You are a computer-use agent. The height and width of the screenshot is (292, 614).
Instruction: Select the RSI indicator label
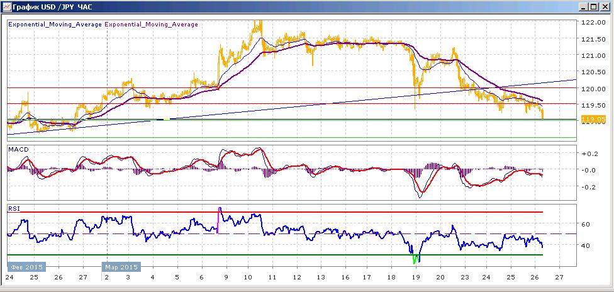(x=13, y=209)
